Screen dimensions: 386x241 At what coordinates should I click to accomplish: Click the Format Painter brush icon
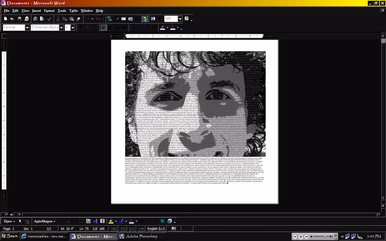pyautogui.click(x=78, y=19)
